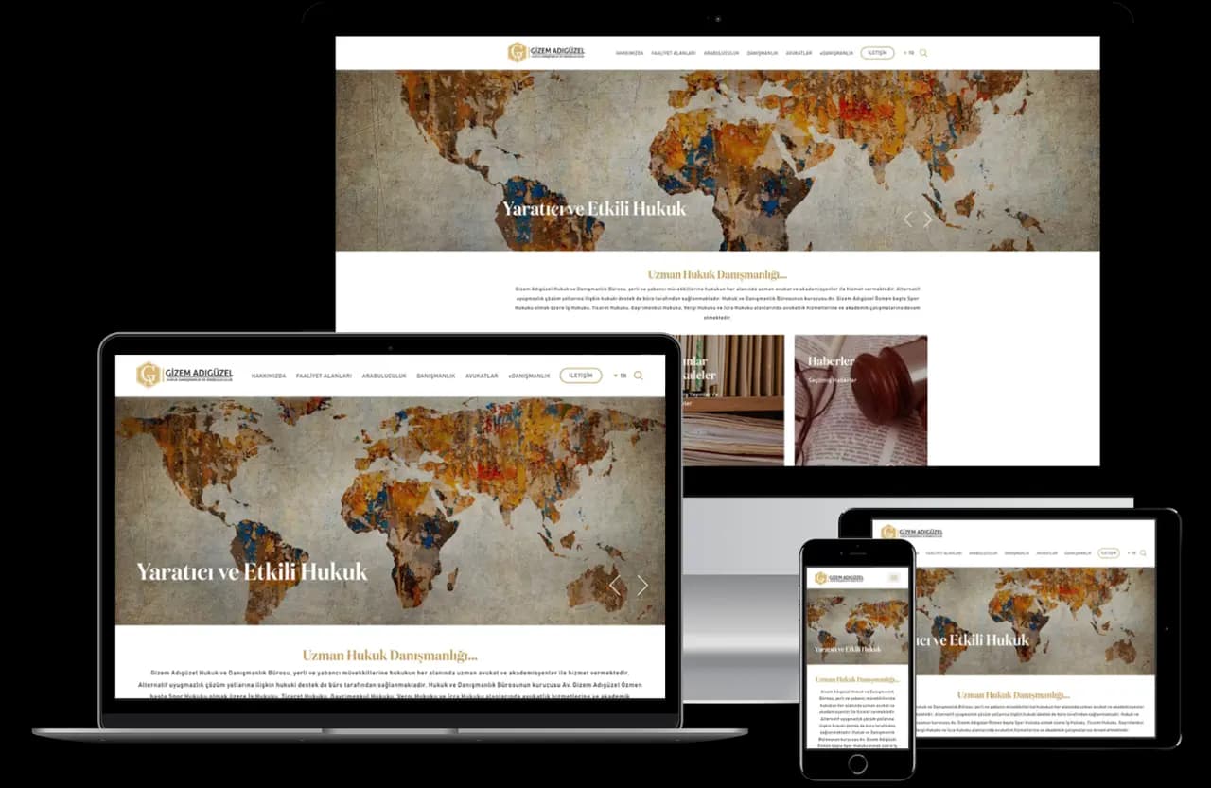Open HAKKIMIZDA in the laptop navigation

point(269,376)
